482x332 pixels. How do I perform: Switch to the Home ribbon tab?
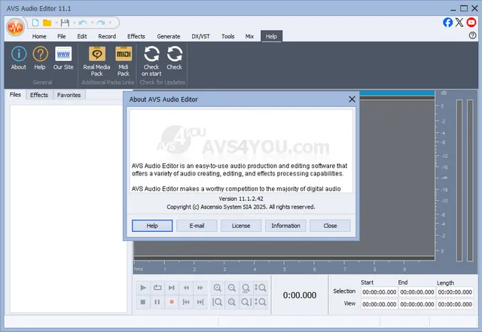click(39, 36)
